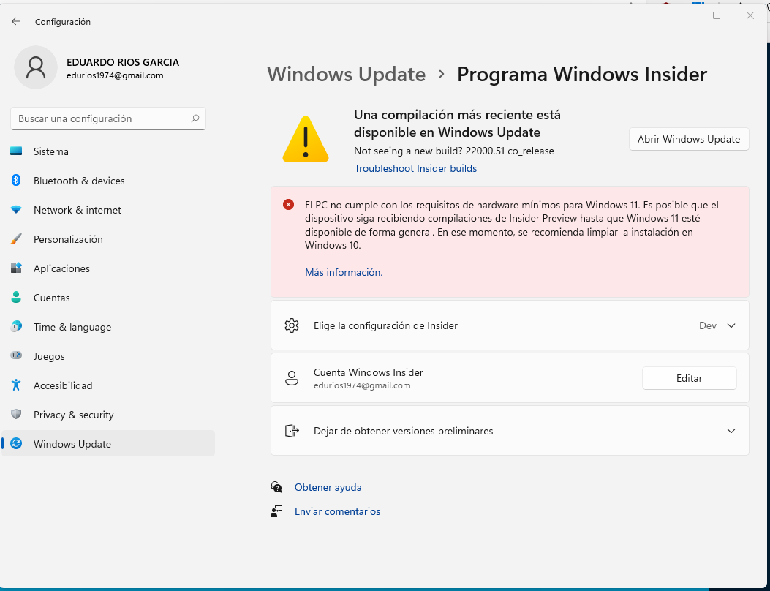Open the Troubleshoot Insider builds link
The width and height of the screenshot is (770, 591).
415,169
